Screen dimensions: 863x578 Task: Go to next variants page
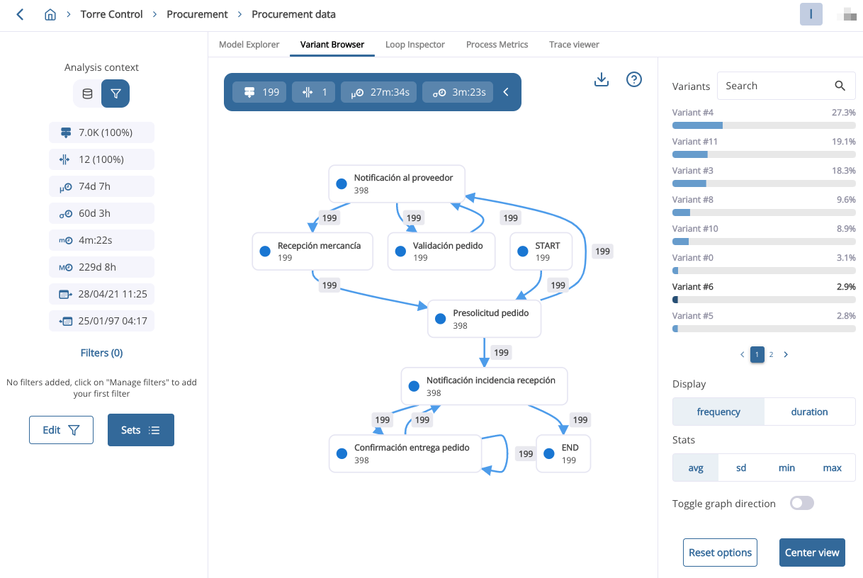(x=786, y=354)
